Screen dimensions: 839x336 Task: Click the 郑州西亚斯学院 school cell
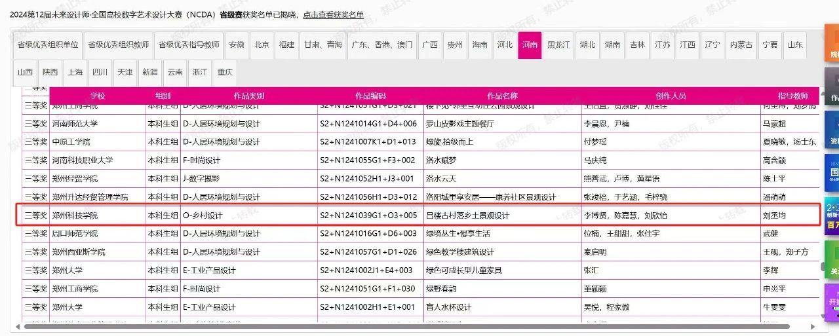(98, 252)
